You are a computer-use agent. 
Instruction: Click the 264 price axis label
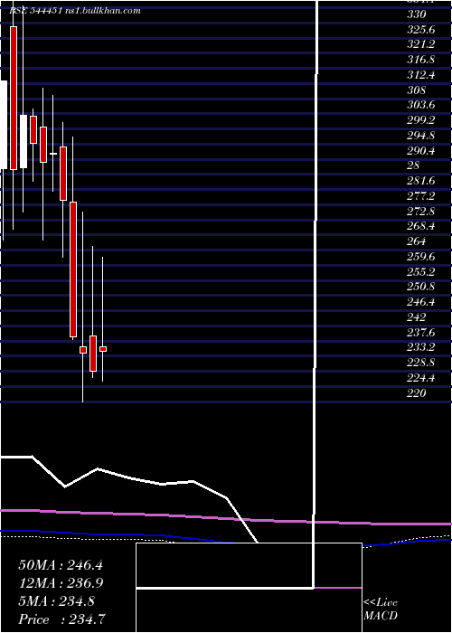point(417,241)
